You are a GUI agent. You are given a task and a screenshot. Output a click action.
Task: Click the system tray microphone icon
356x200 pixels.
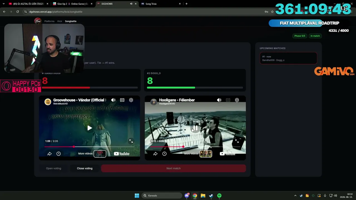[x=325, y=196]
